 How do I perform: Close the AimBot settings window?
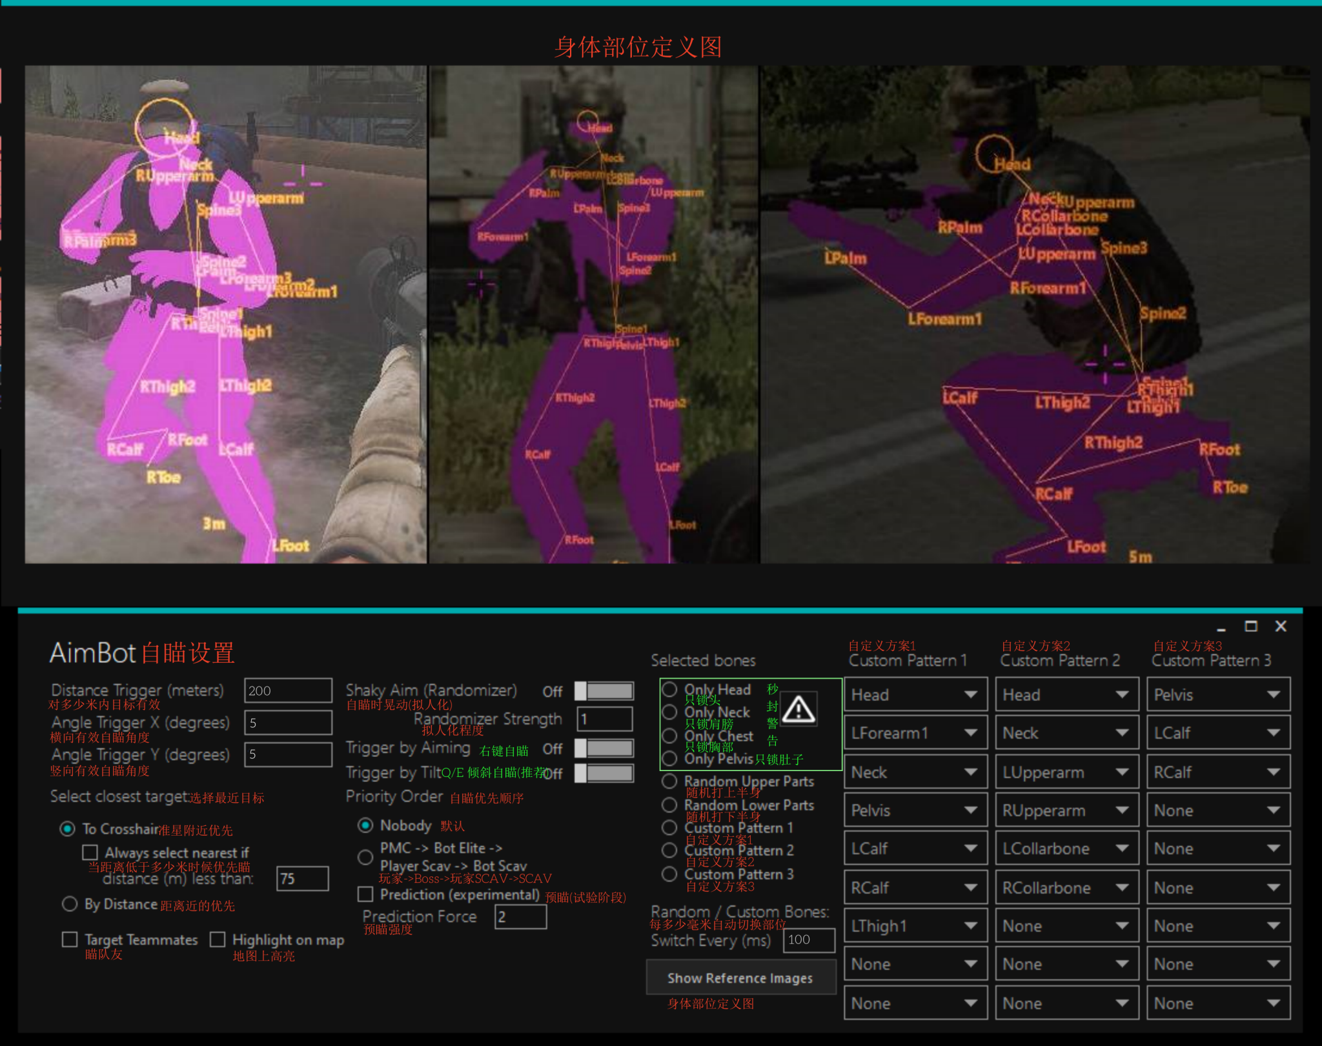[1281, 626]
